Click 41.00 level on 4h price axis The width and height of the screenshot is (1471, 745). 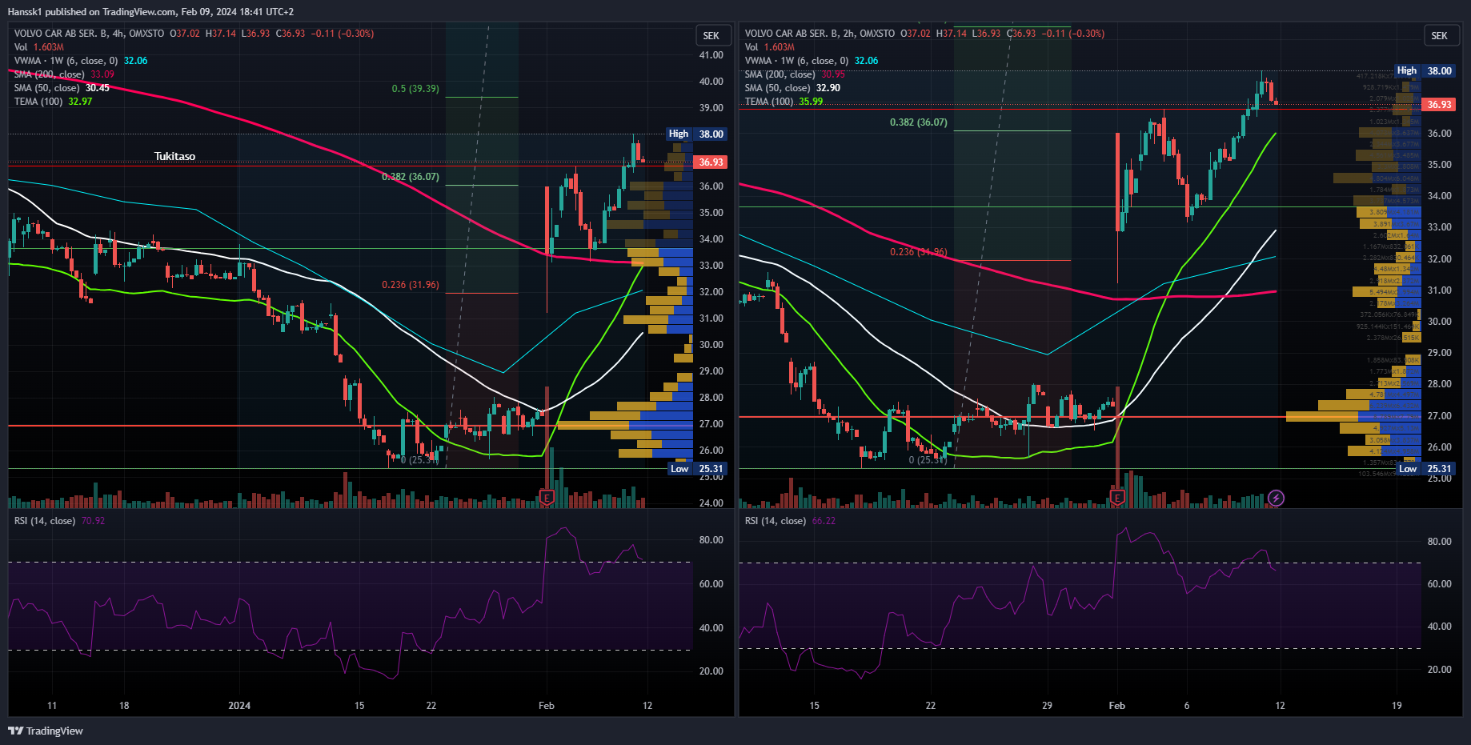pos(711,55)
